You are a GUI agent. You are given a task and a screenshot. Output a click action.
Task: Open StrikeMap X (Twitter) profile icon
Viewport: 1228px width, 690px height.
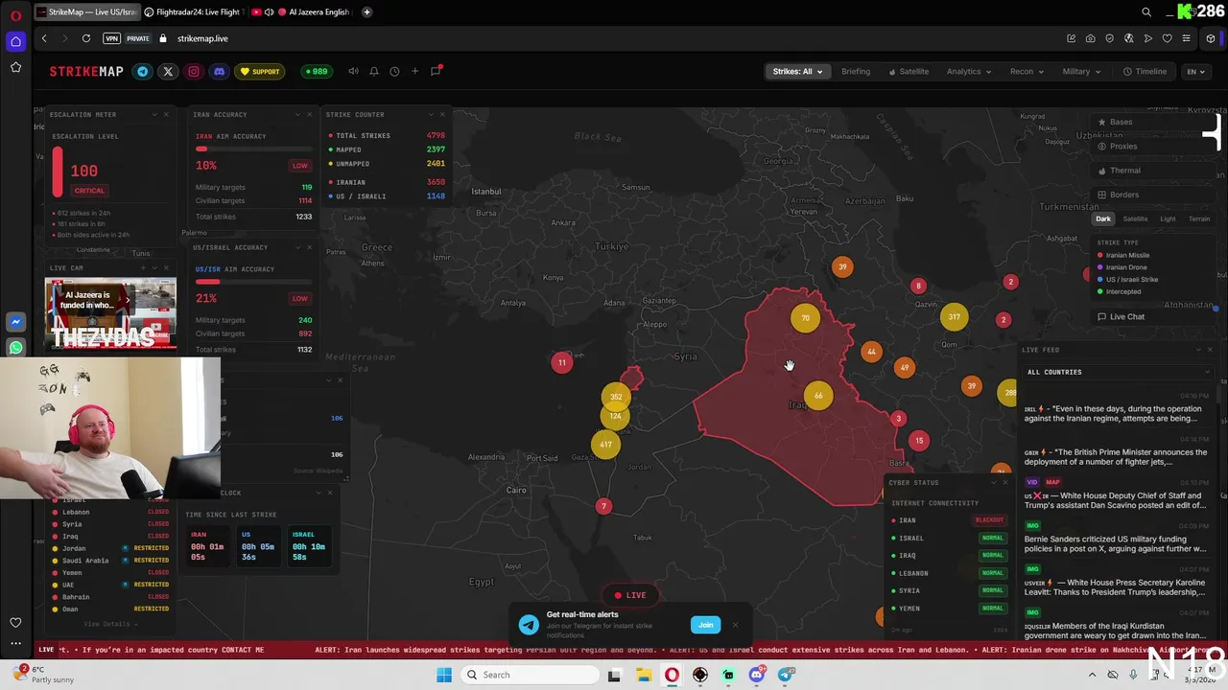click(168, 71)
